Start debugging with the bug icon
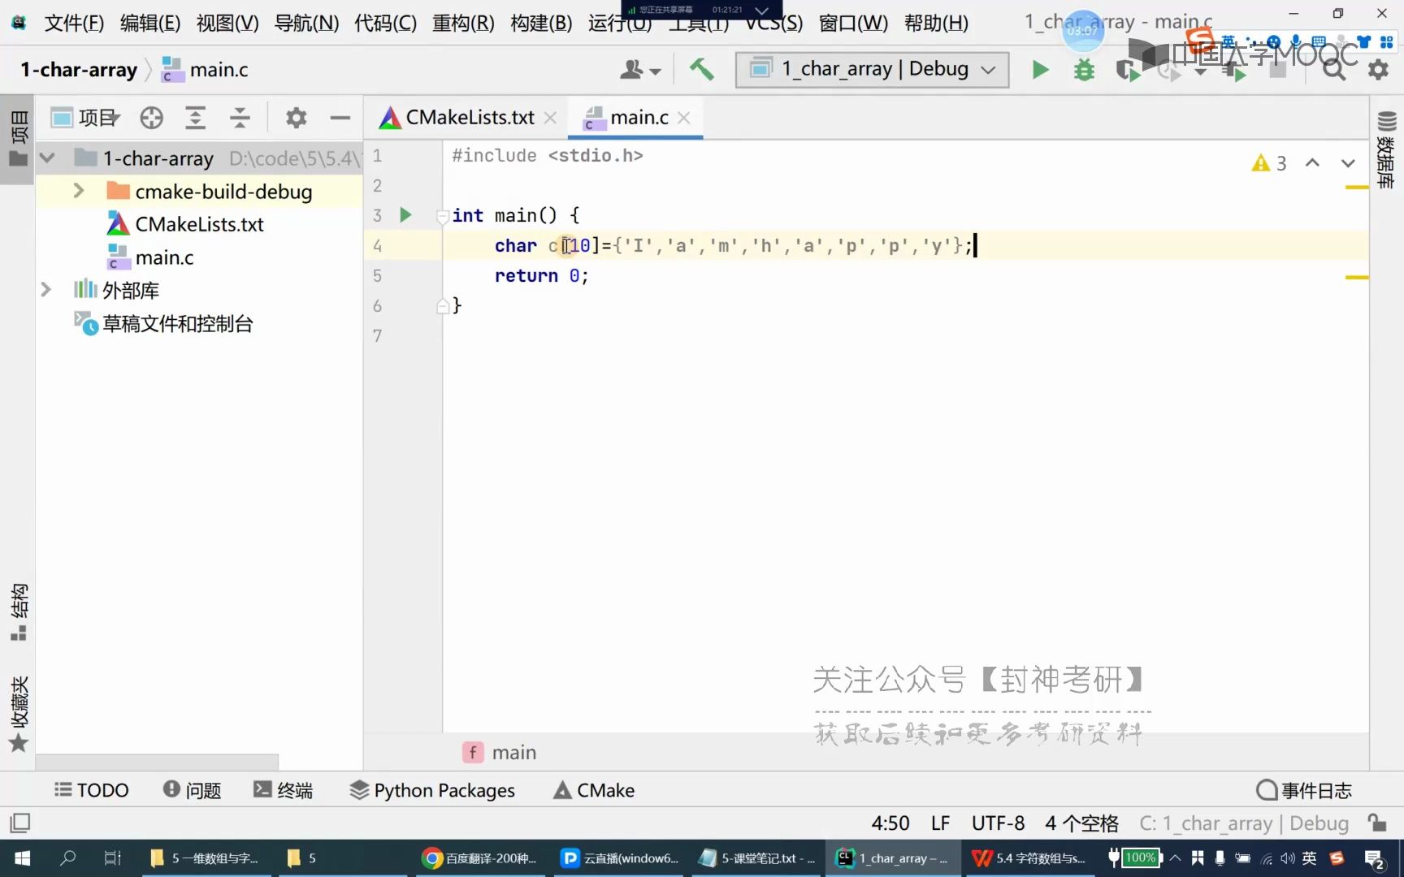1404x877 pixels. 1084,70
